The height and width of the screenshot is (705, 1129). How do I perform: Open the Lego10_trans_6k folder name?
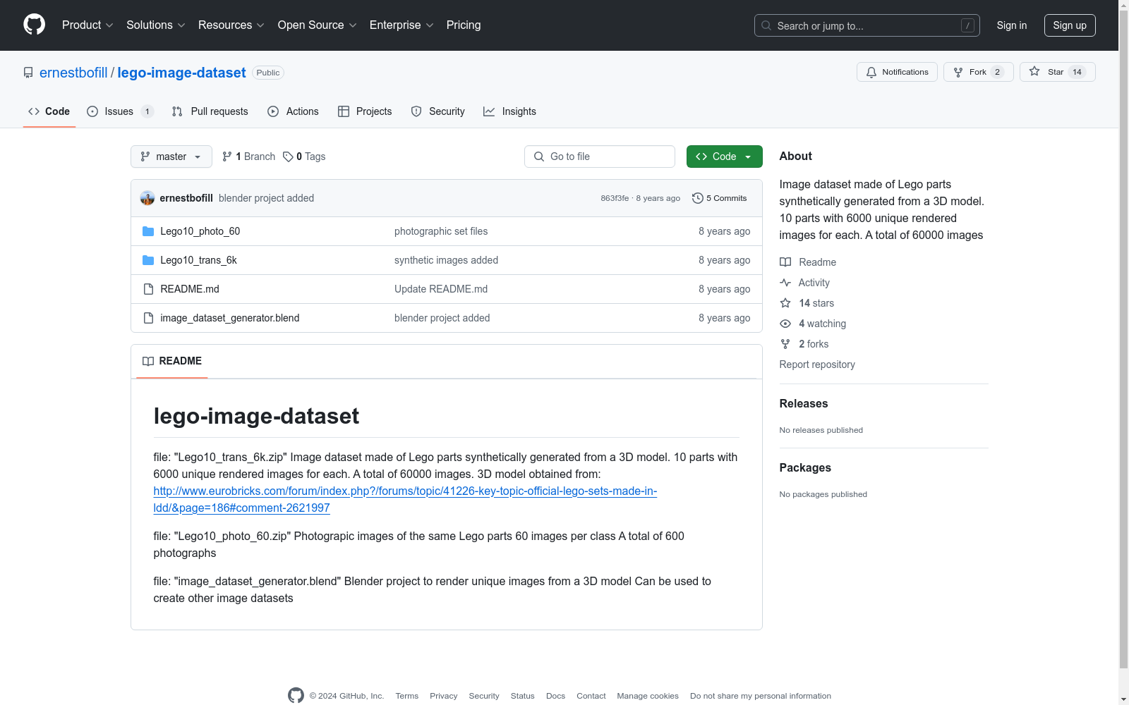pyautogui.click(x=198, y=260)
